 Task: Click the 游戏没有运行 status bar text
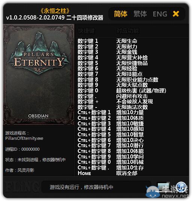81,187
